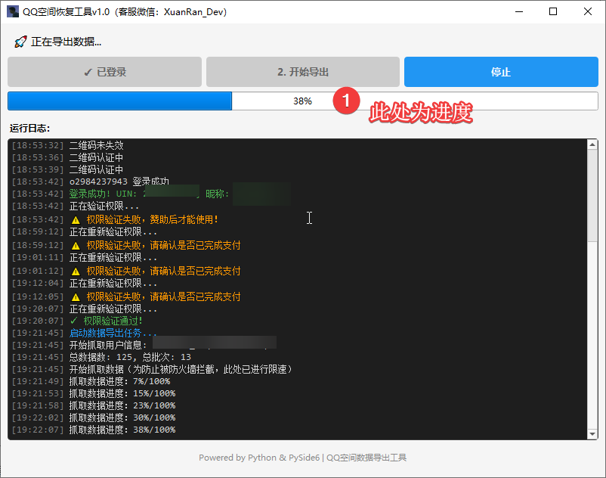
Task: Click the warning icon in the 19:01:12 log entry
Action: 76,271
